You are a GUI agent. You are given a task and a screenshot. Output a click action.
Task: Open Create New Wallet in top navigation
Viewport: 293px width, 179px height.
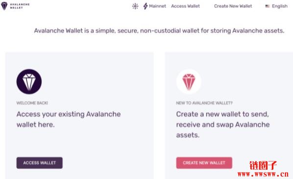[x=233, y=6]
